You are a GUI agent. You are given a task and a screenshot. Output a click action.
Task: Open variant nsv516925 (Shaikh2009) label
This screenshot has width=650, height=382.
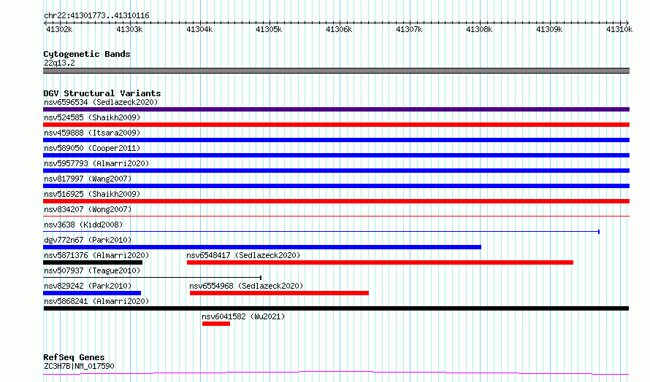coord(92,194)
